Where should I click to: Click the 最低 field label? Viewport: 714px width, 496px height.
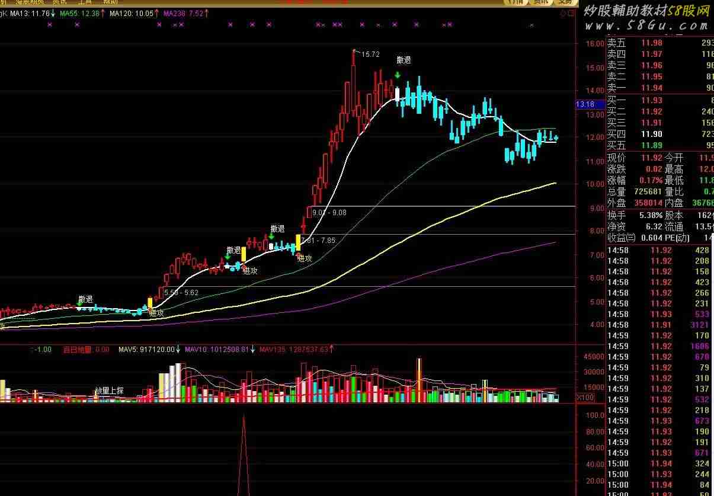pyautogui.click(x=674, y=180)
